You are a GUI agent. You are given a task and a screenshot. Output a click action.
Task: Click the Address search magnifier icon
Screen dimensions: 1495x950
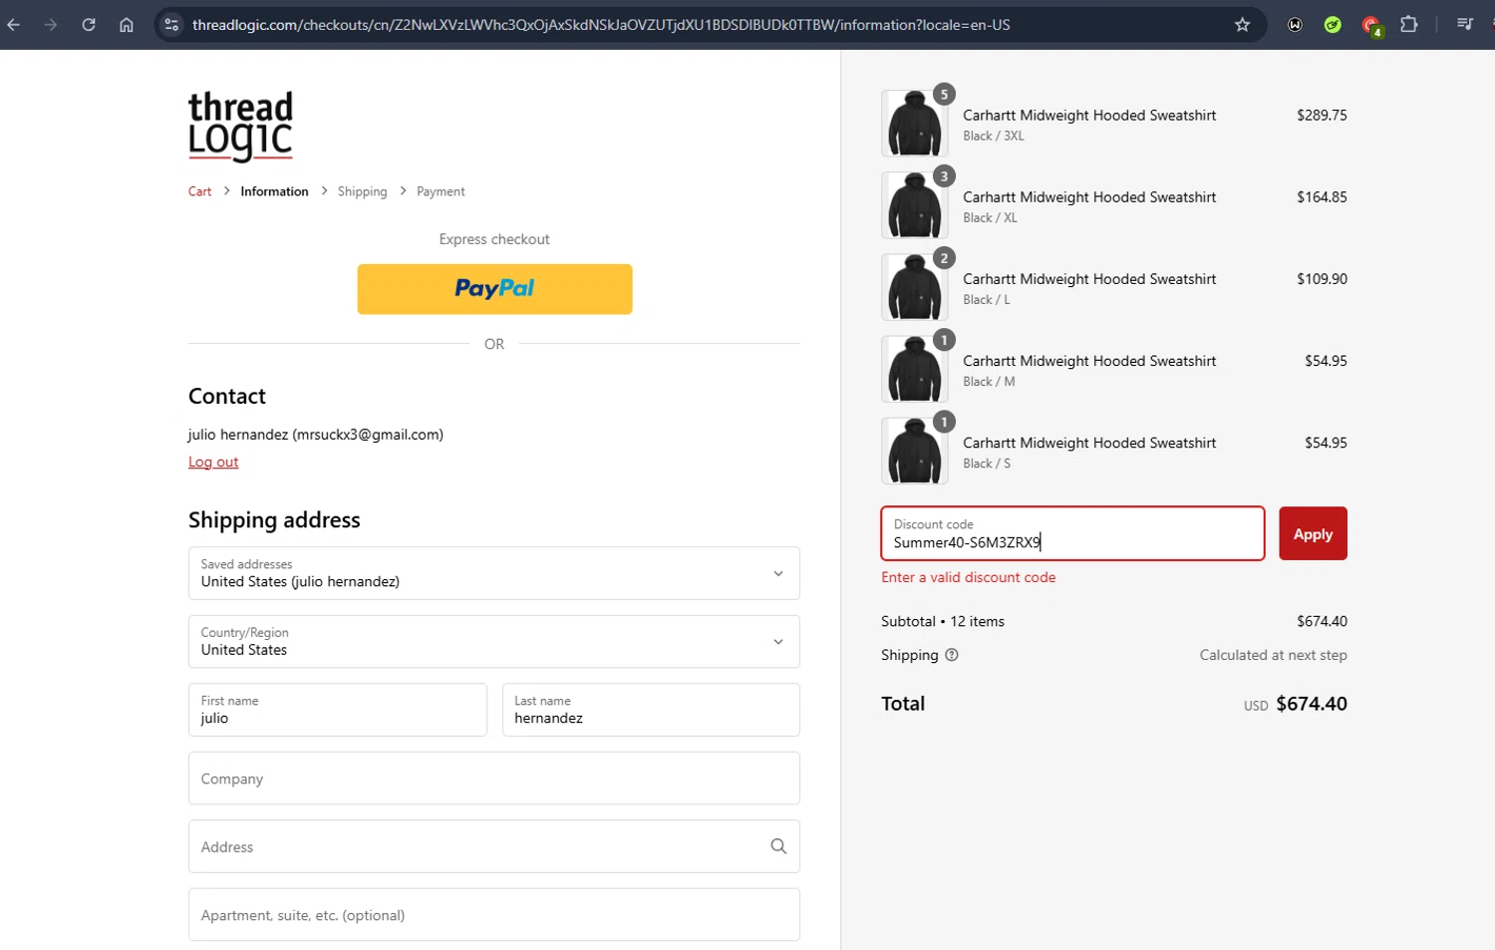(778, 846)
